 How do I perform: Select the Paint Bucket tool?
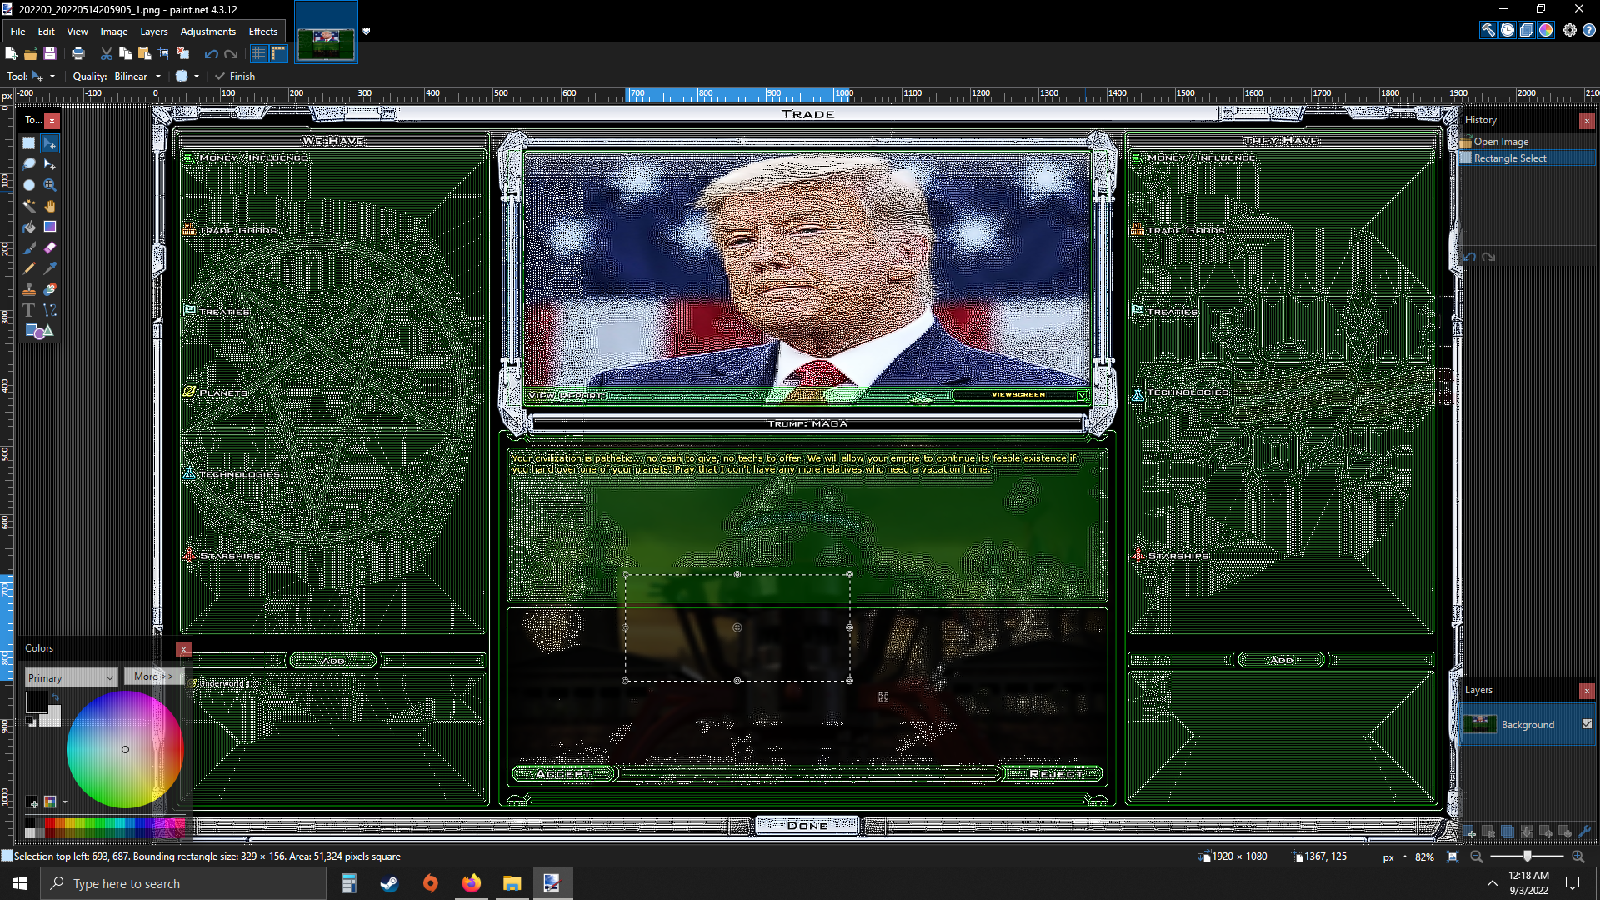click(29, 227)
